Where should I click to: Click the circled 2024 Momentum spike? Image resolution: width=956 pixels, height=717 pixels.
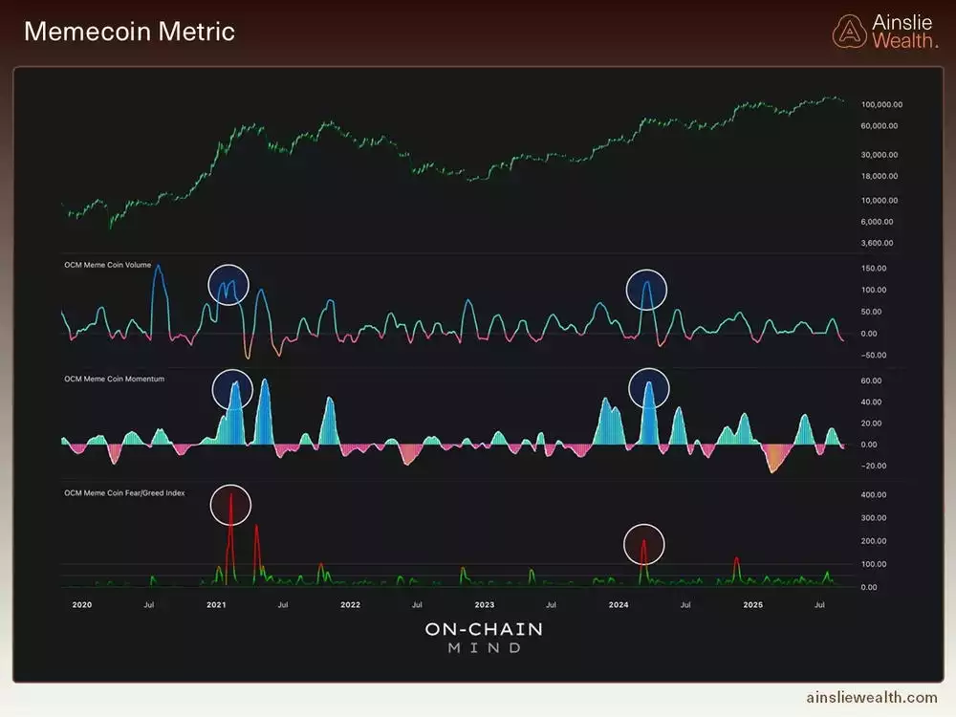coord(650,387)
